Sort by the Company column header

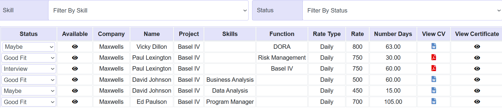pyautogui.click(x=111, y=34)
